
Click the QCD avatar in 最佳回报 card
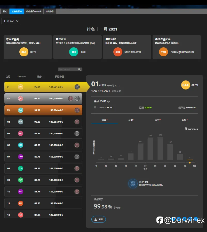coord(118,52)
